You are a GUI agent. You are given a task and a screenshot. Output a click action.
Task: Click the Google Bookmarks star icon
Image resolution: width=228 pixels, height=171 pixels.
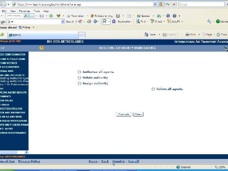[114, 22]
